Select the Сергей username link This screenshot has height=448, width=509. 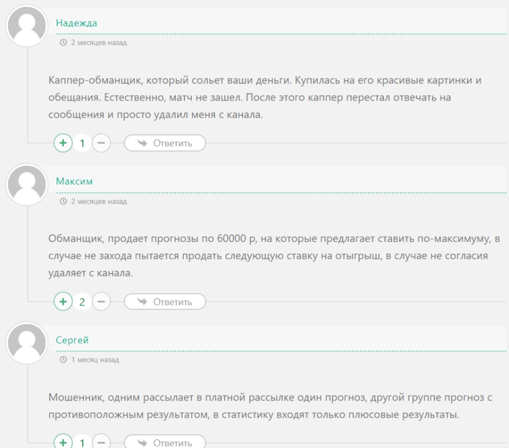72,340
